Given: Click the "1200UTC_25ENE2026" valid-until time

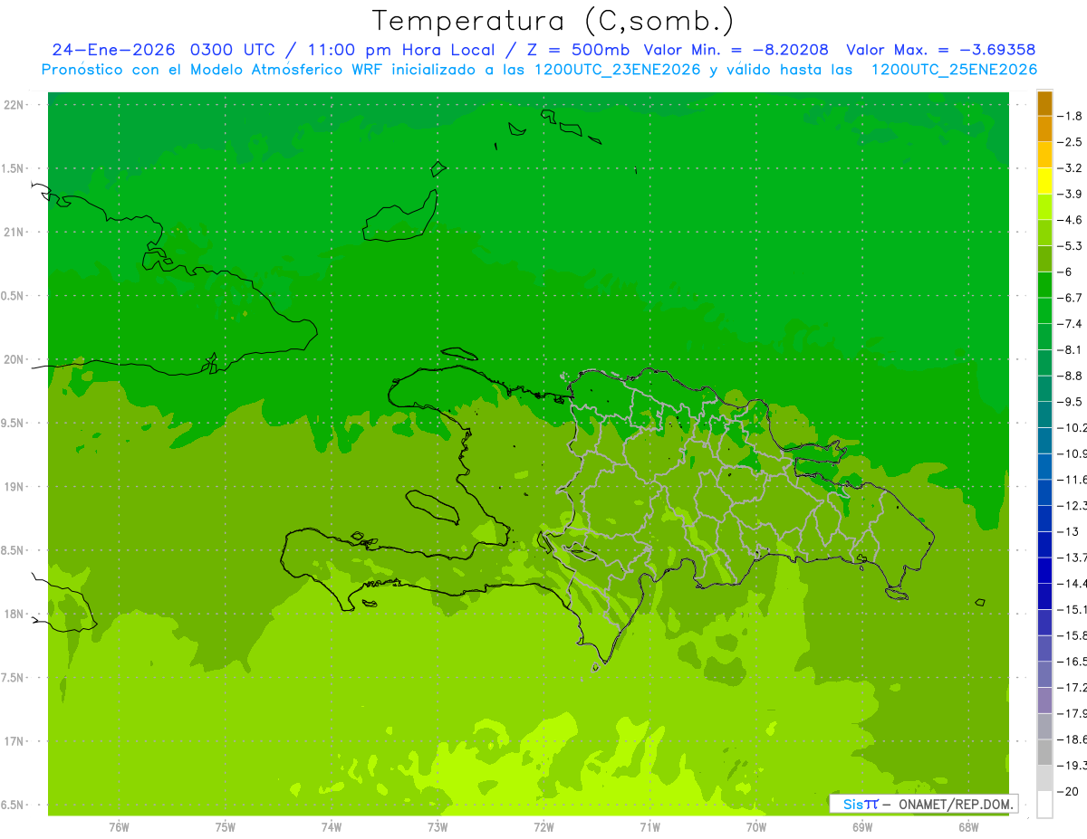Looking at the screenshot, I should point(954,70).
